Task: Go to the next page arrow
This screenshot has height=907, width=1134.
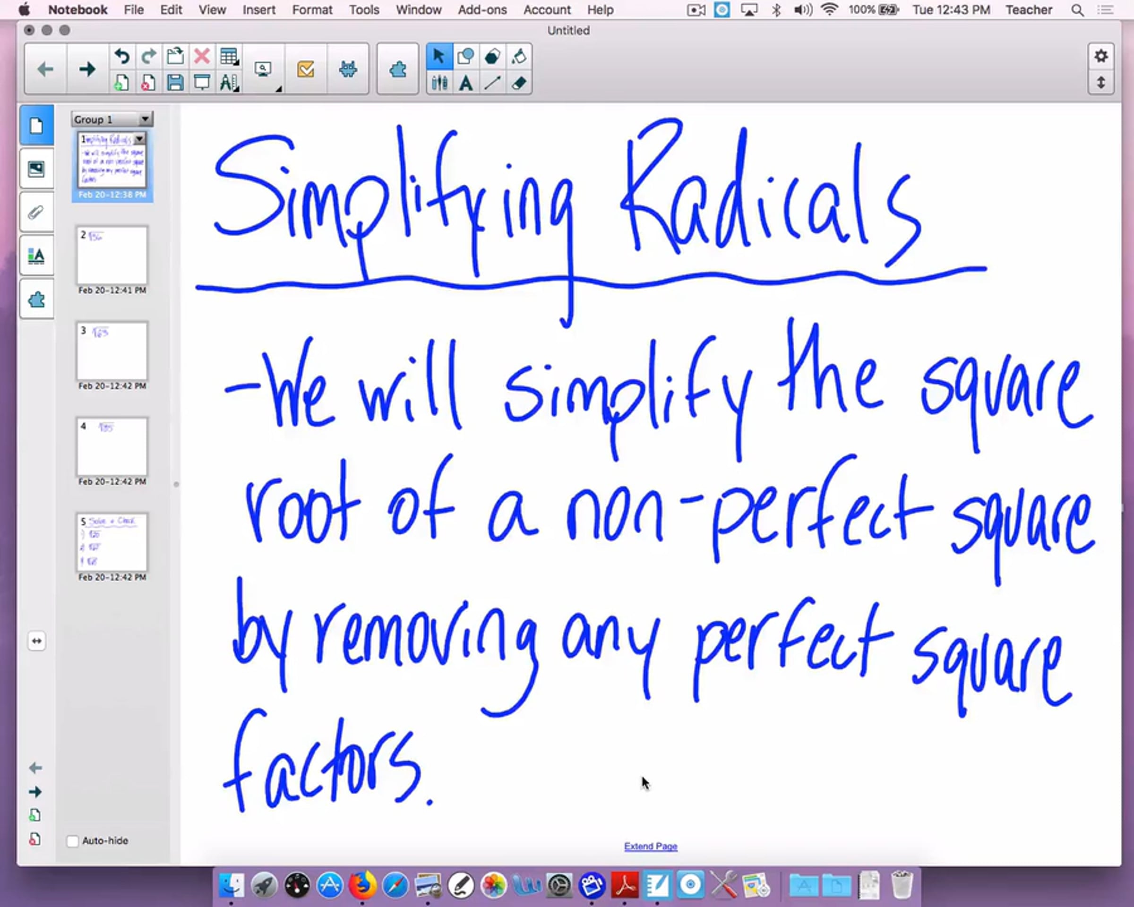Action: [87, 69]
